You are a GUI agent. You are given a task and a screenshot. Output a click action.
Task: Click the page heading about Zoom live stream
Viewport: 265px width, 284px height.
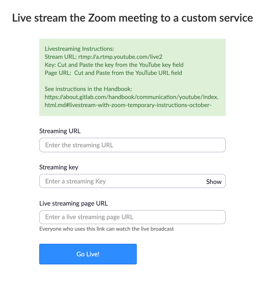(132, 18)
